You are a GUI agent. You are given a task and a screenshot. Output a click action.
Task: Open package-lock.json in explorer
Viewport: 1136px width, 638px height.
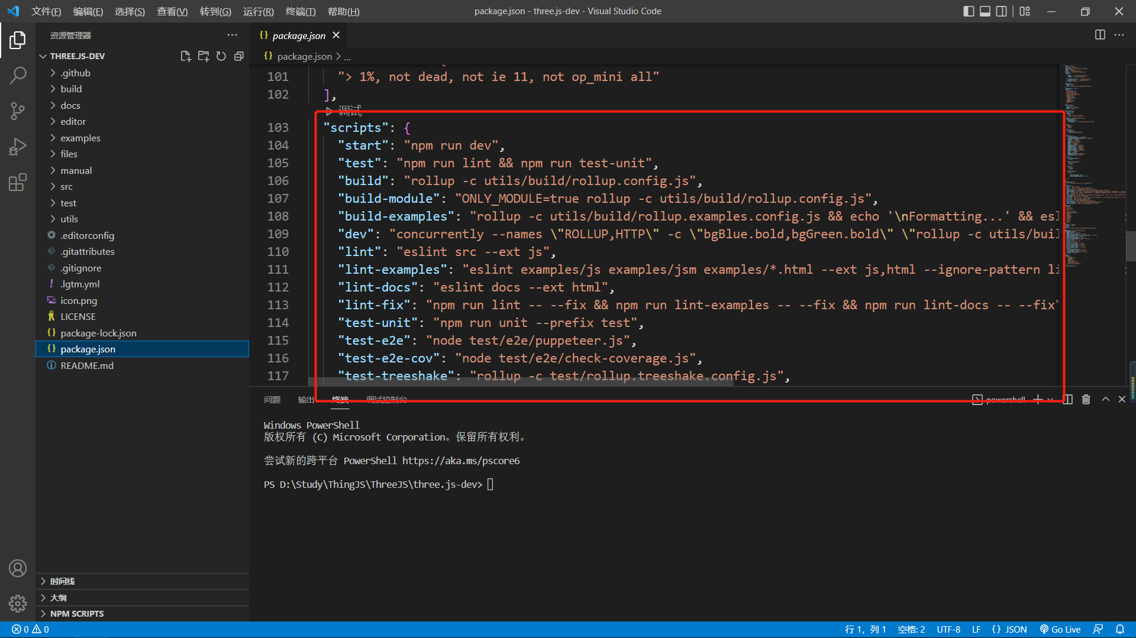[142, 333]
